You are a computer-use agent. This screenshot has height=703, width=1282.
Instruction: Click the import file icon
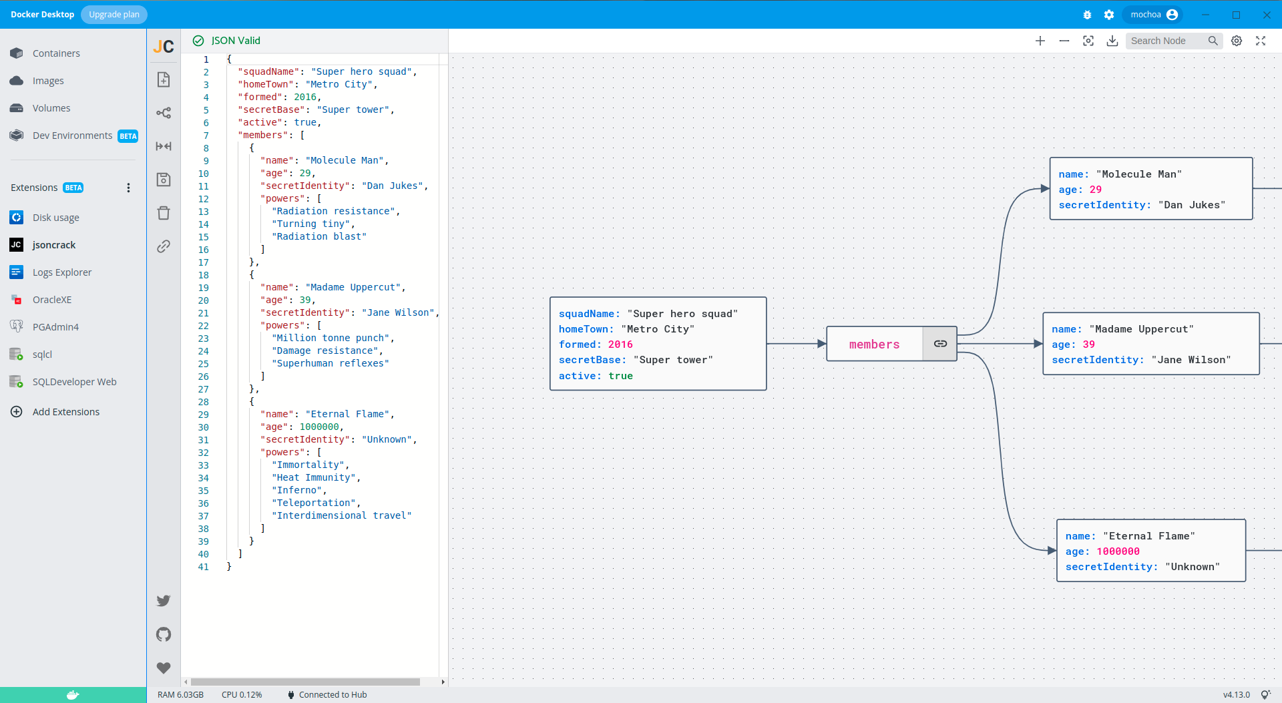164,80
